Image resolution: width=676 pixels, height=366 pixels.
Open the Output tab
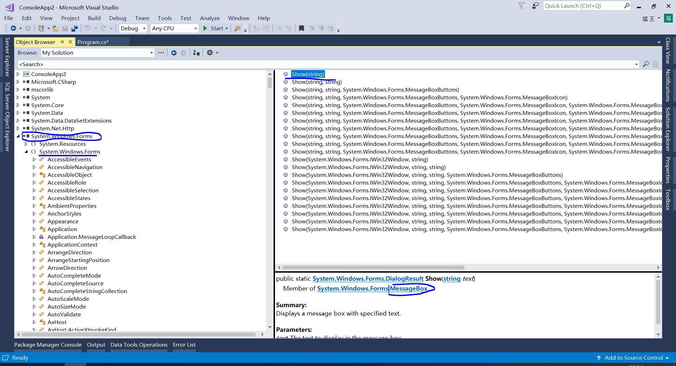point(96,345)
